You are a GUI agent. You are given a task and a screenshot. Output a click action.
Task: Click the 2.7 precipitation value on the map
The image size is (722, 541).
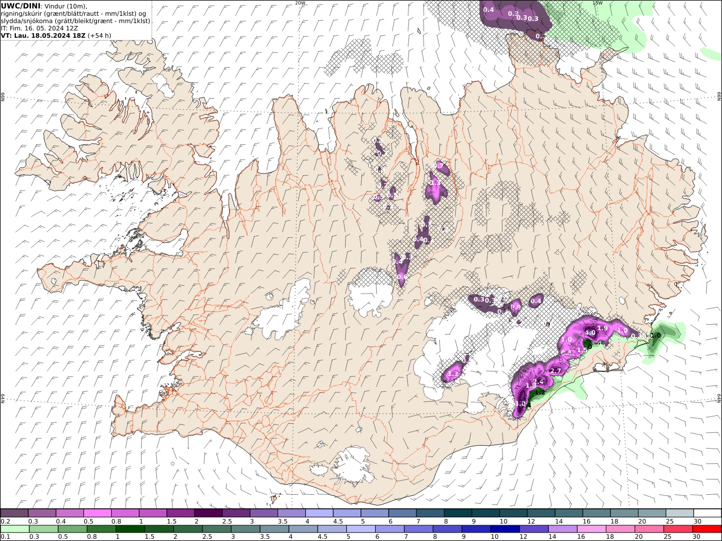pos(556,371)
